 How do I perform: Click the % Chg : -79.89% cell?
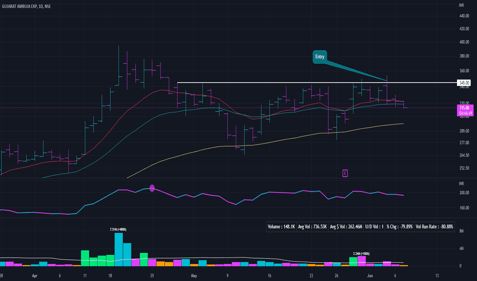point(399,227)
